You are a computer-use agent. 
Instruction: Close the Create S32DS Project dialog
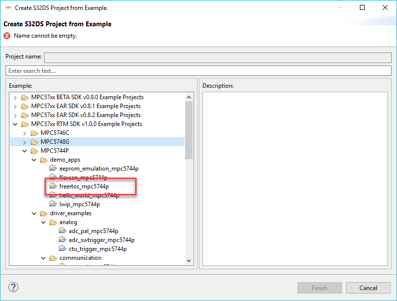(x=385, y=7)
